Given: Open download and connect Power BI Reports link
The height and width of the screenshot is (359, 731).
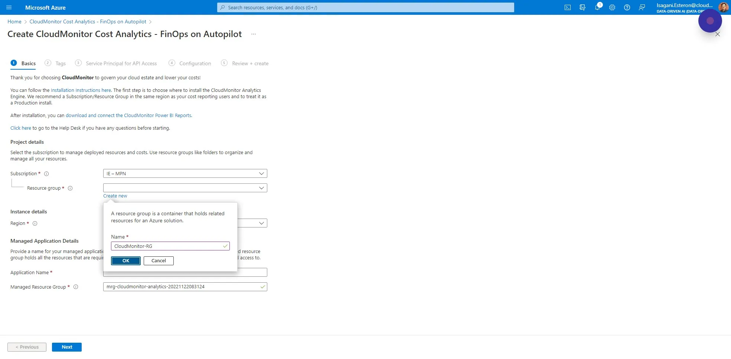Looking at the screenshot, I should tap(128, 115).
